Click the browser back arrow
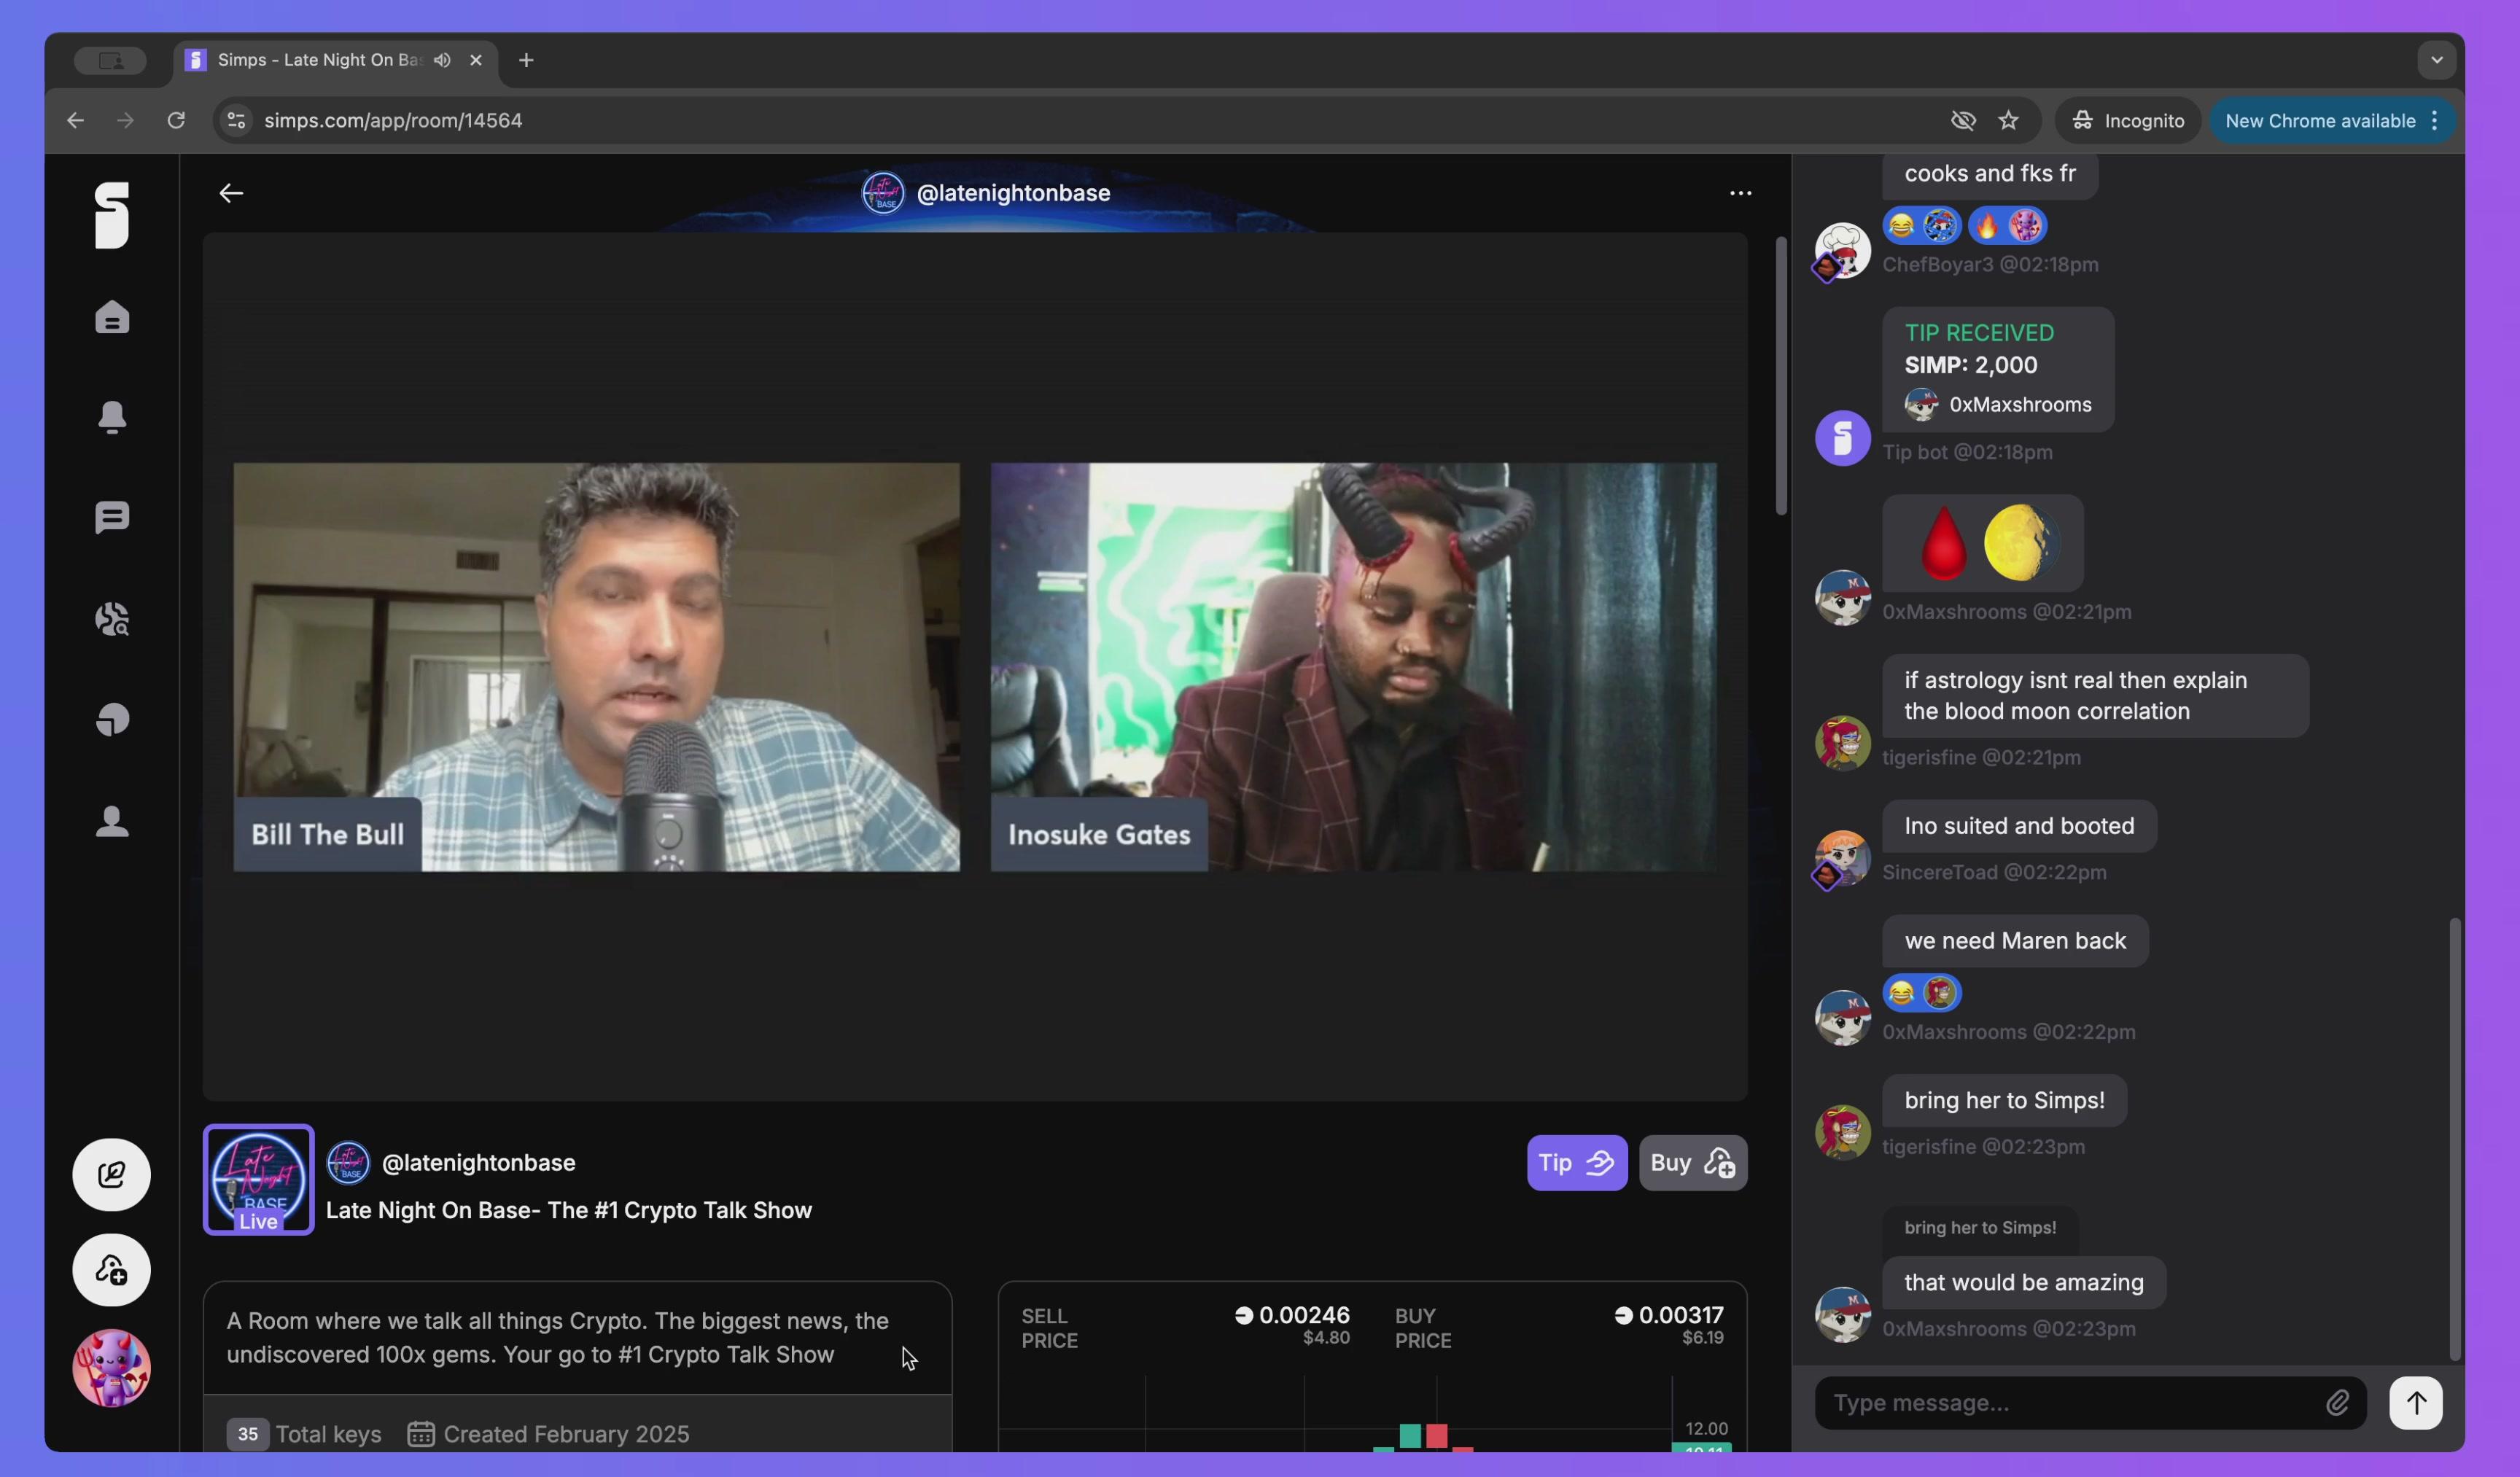 (75, 120)
